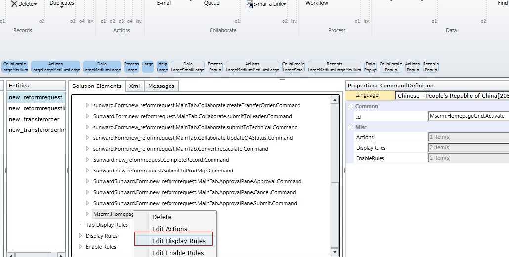This screenshot has width=509, height=257.
Task: Open the E-mail a Link dropdown arrow
Action: pyautogui.click(x=284, y=4)
